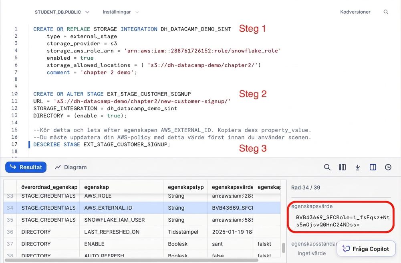Image resolution: width=401 pixels, height=263 pixels.
Task: Click the 2025-01-19 timestamp value cell
Action: click(x=230, y=232)
